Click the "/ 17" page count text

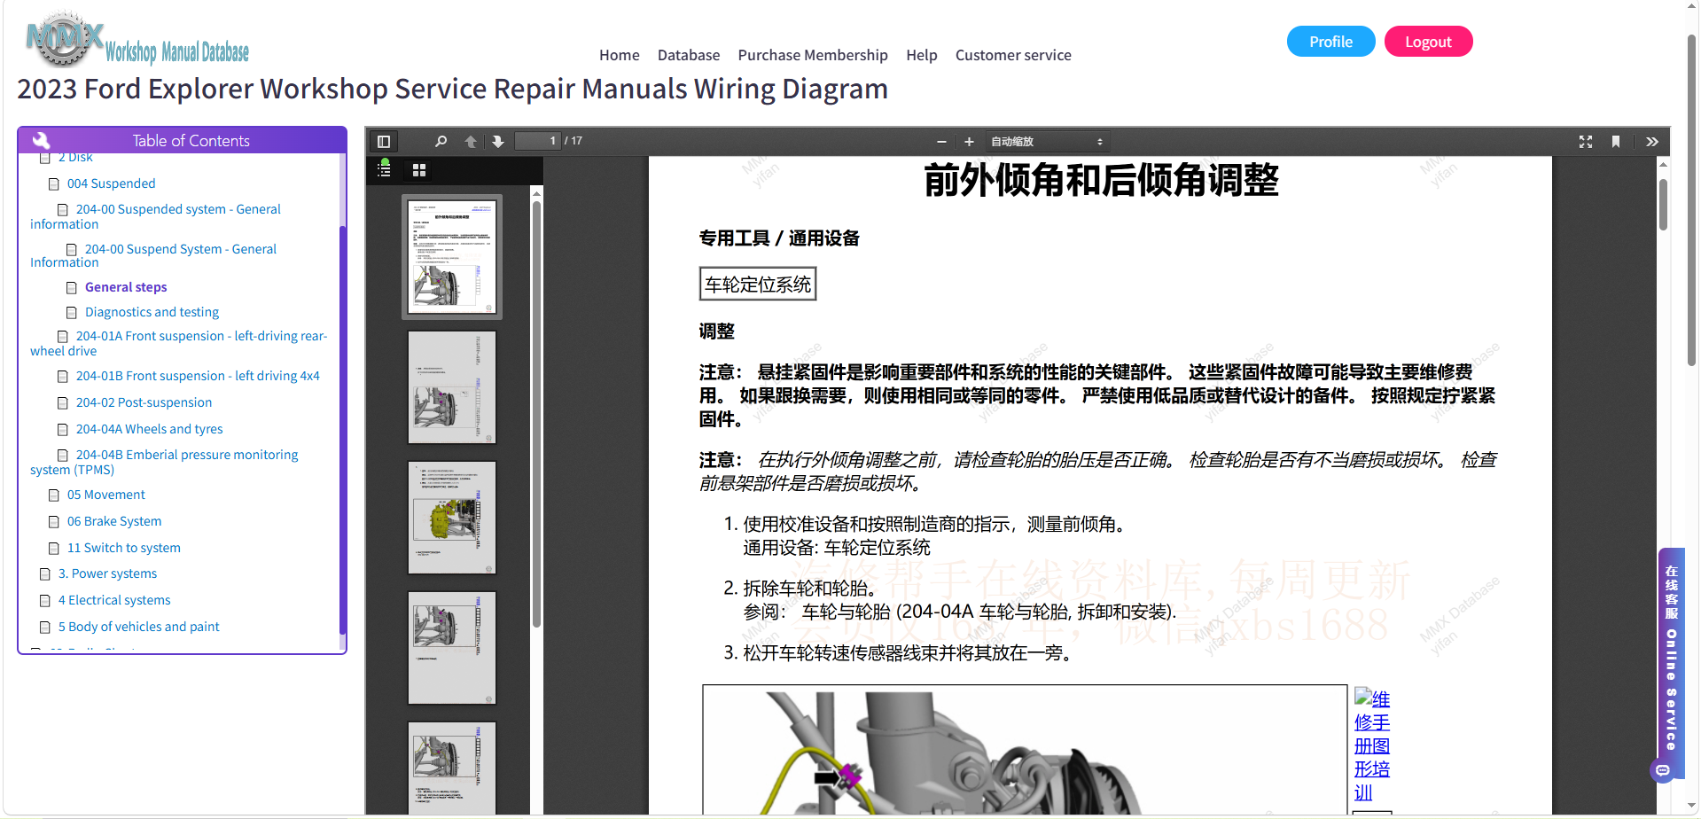[x=574, y=141]
